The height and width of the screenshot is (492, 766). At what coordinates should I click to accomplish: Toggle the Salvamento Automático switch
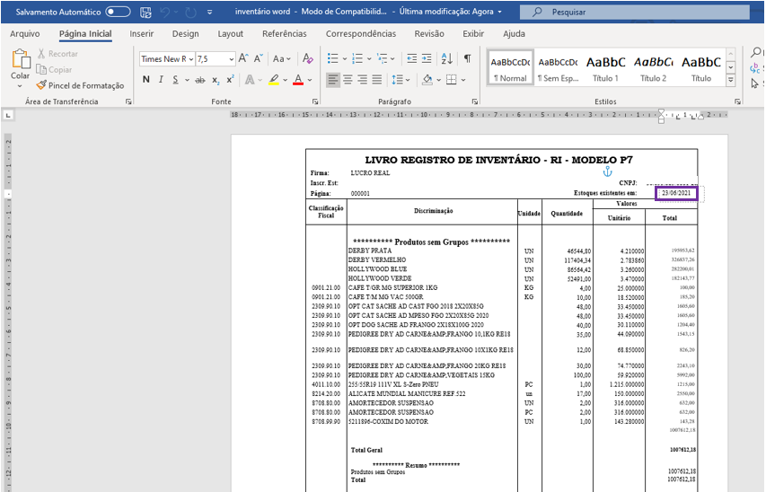pyautogui.click(x=118, y=12)
